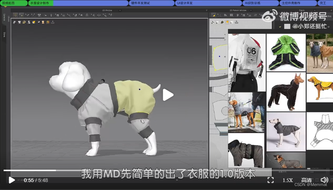Open the green hooded dog raincoat image

(x=286, y=53)
